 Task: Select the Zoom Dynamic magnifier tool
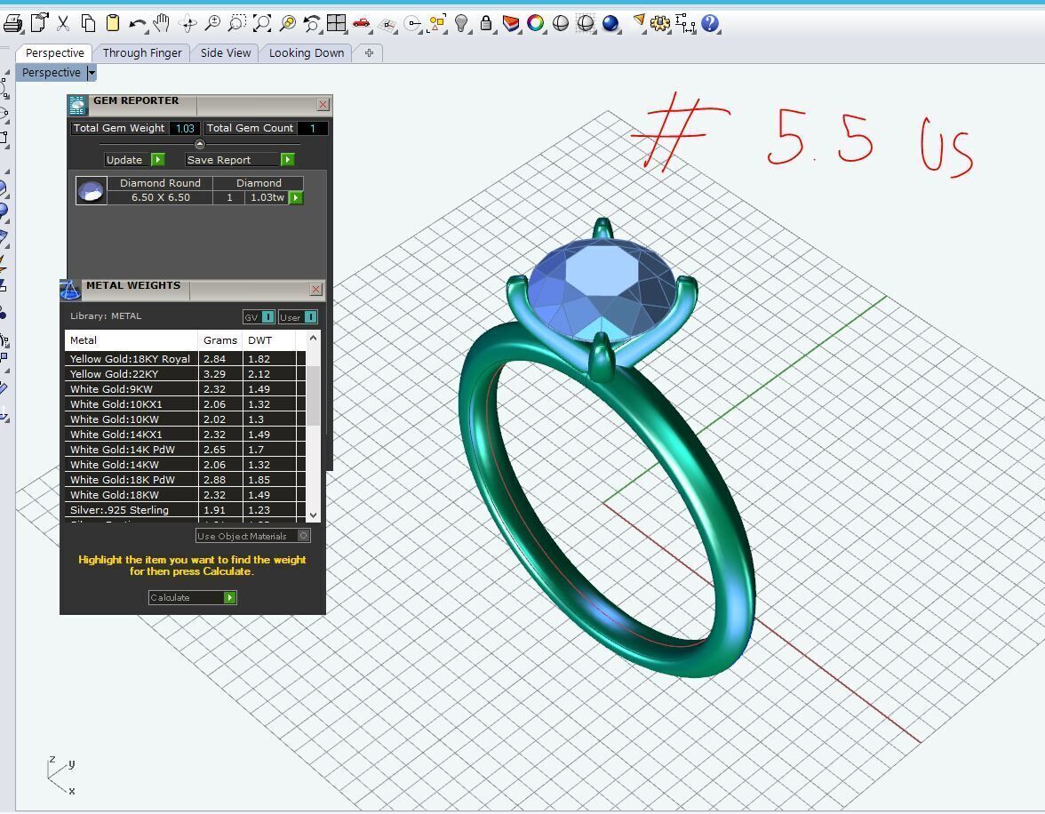212,24
